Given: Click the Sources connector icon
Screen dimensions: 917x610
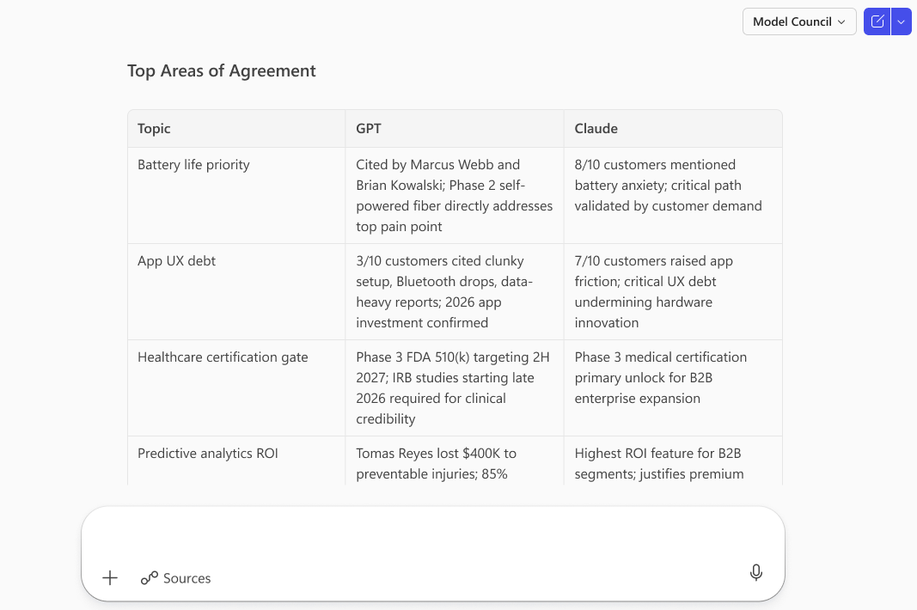Looking at the screenshot, I should pyautogui.click(x=150, y=578).
